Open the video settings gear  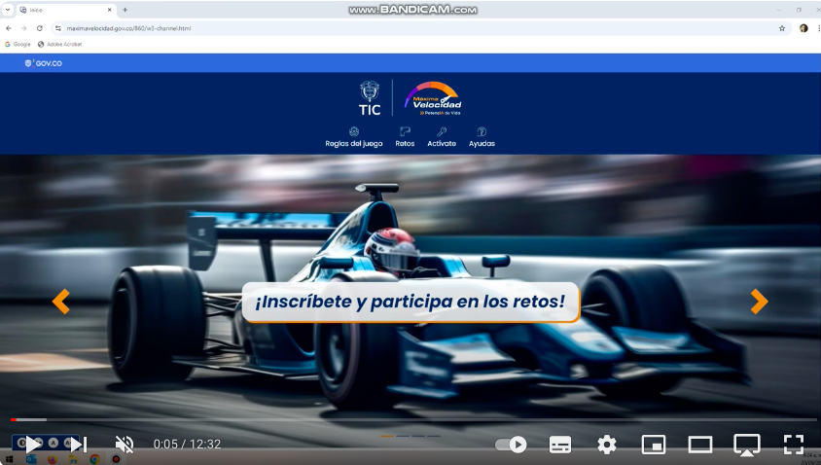(607, 445)
